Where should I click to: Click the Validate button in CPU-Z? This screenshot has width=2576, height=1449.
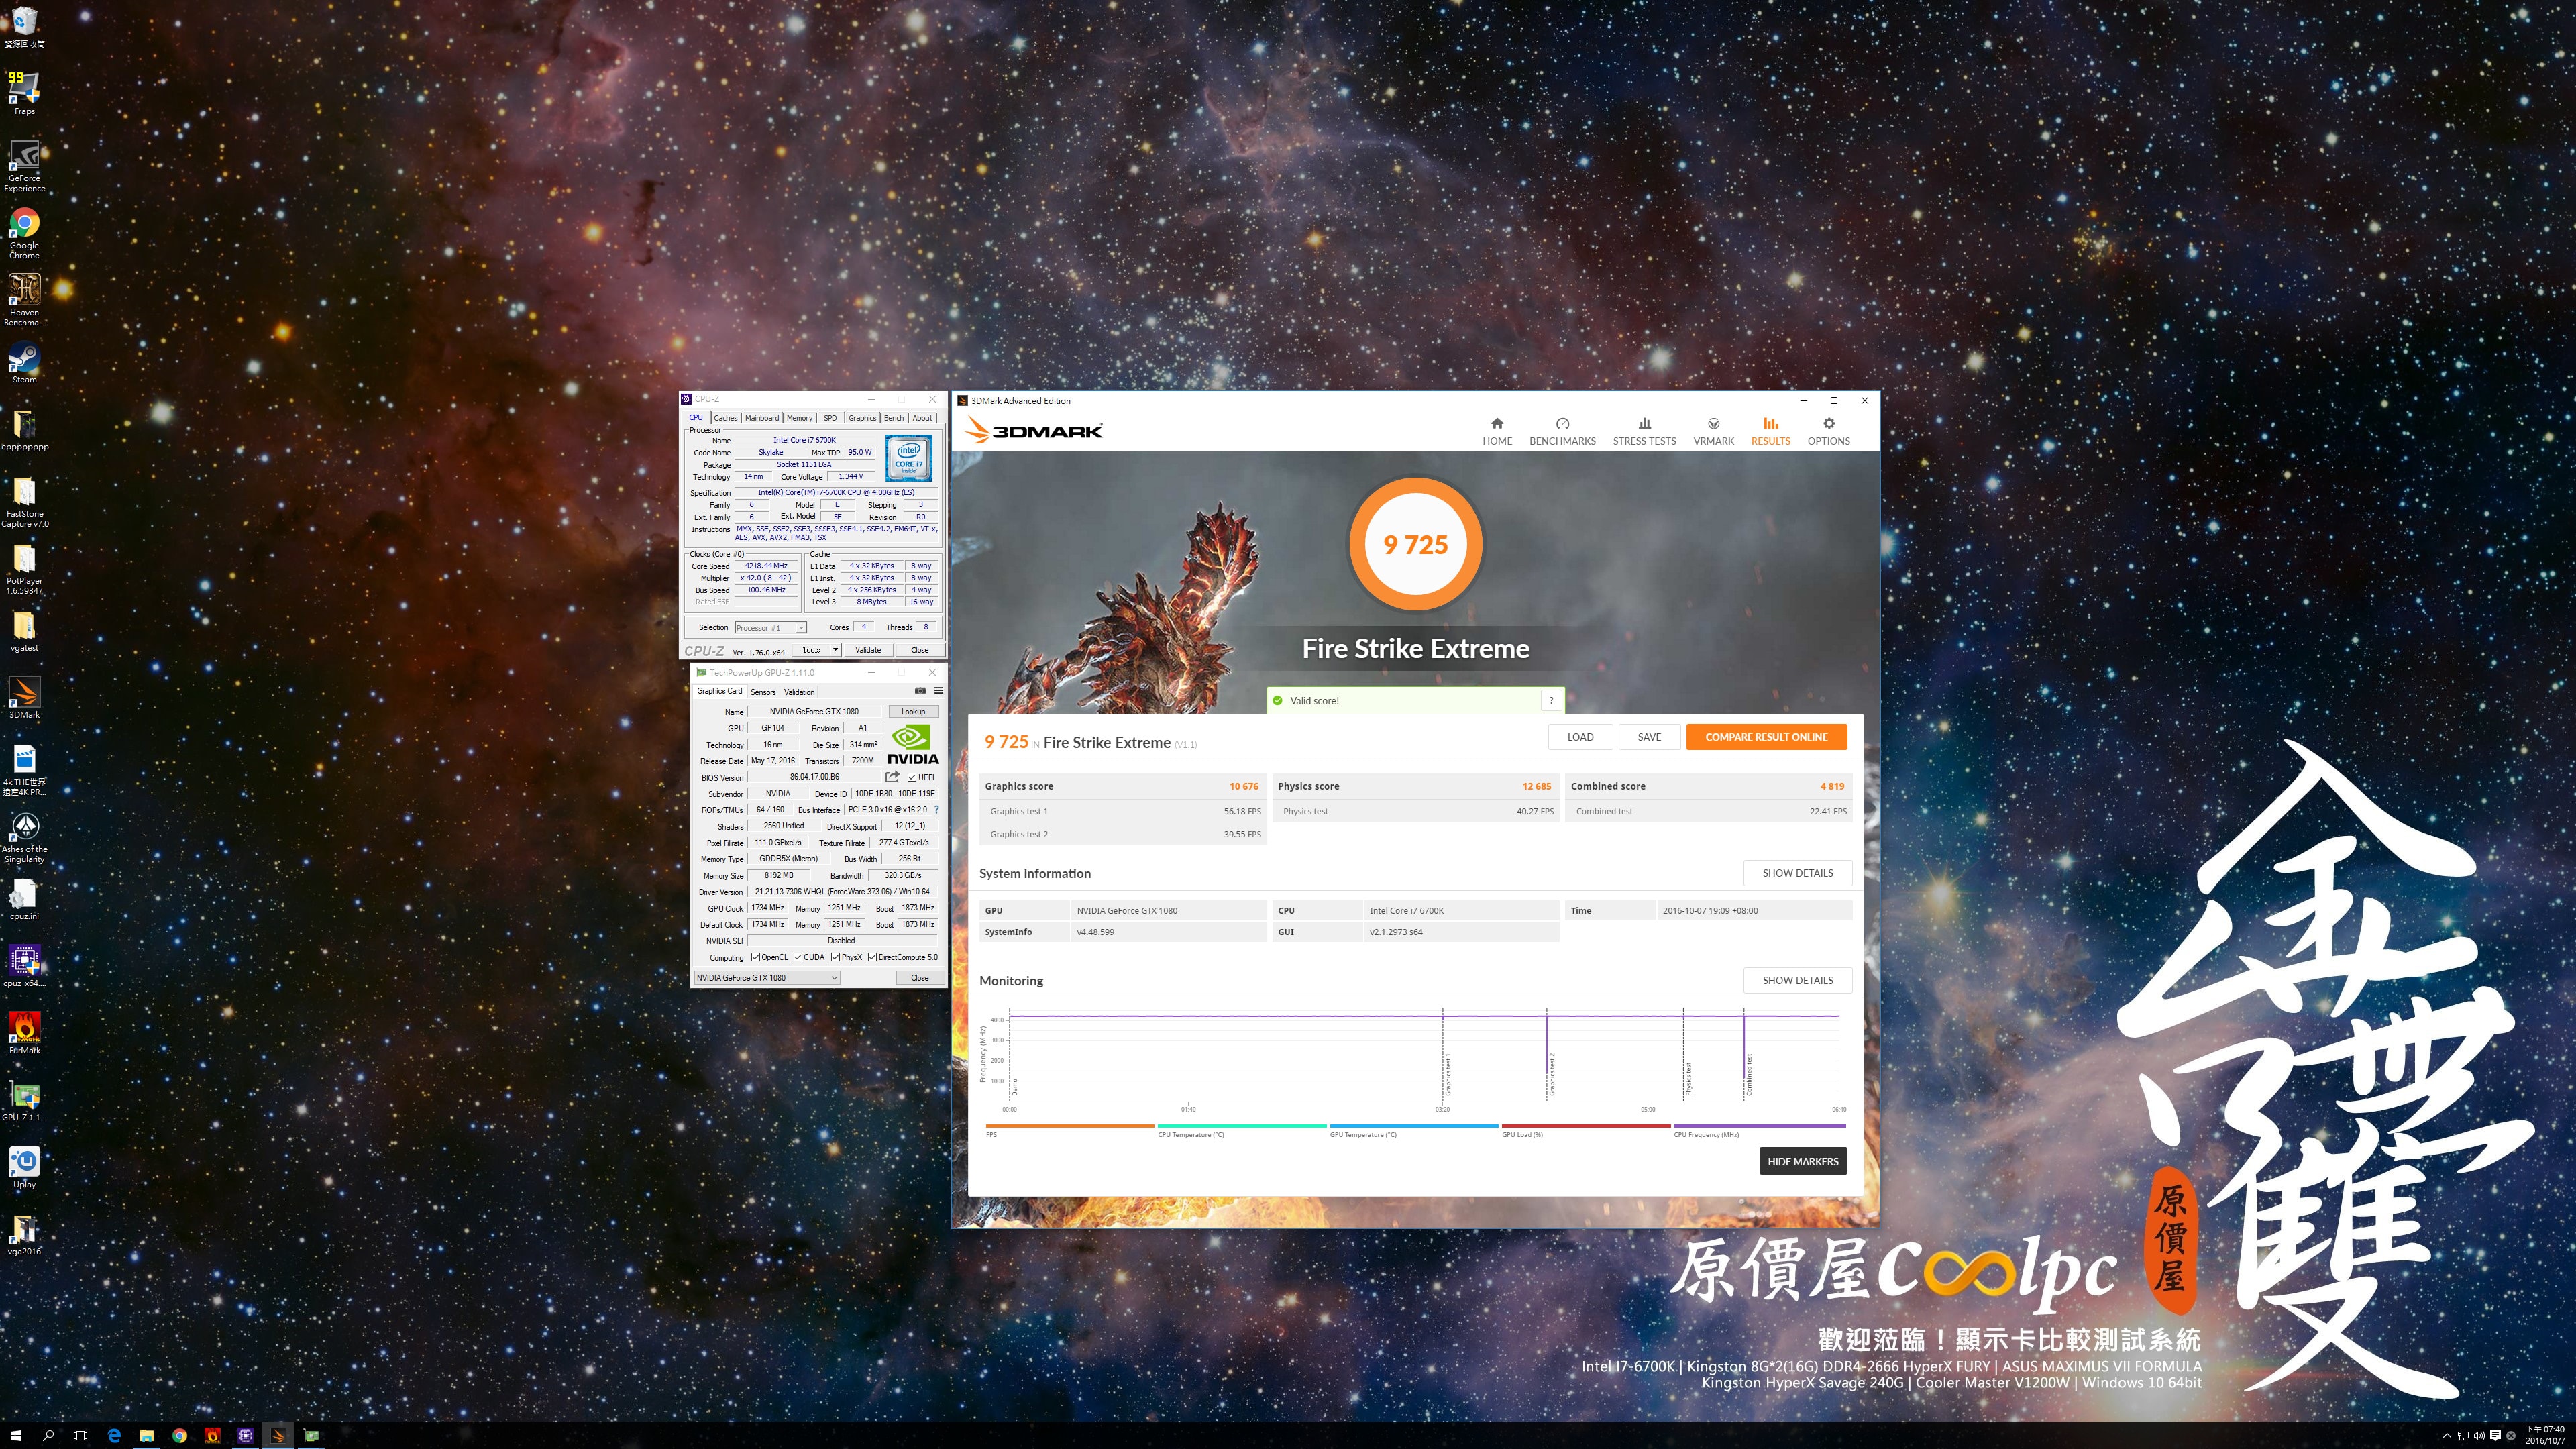868,650
